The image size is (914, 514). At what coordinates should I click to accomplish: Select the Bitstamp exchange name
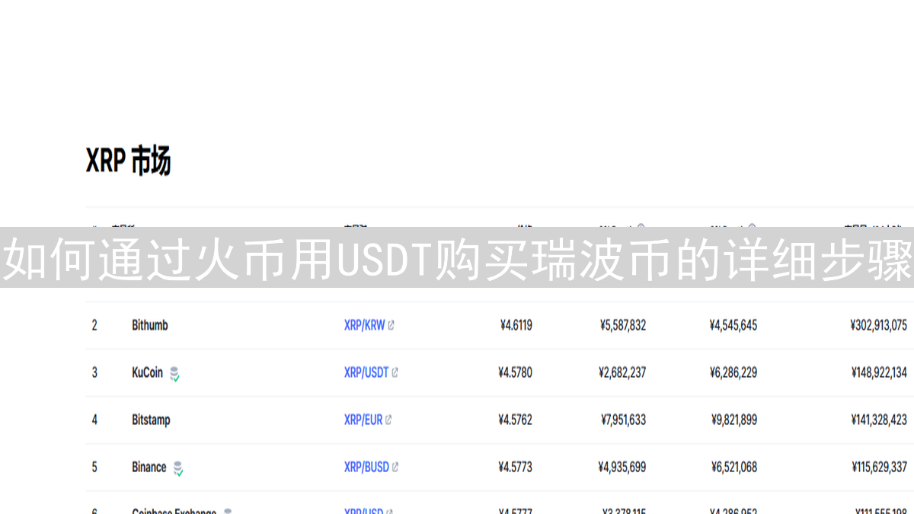click(x=151, y=420)
